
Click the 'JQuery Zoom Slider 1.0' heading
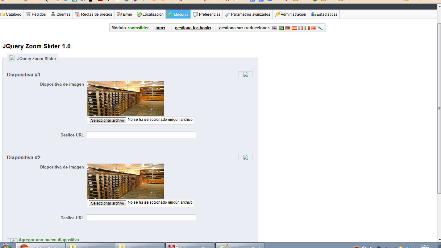coord(36,46)
